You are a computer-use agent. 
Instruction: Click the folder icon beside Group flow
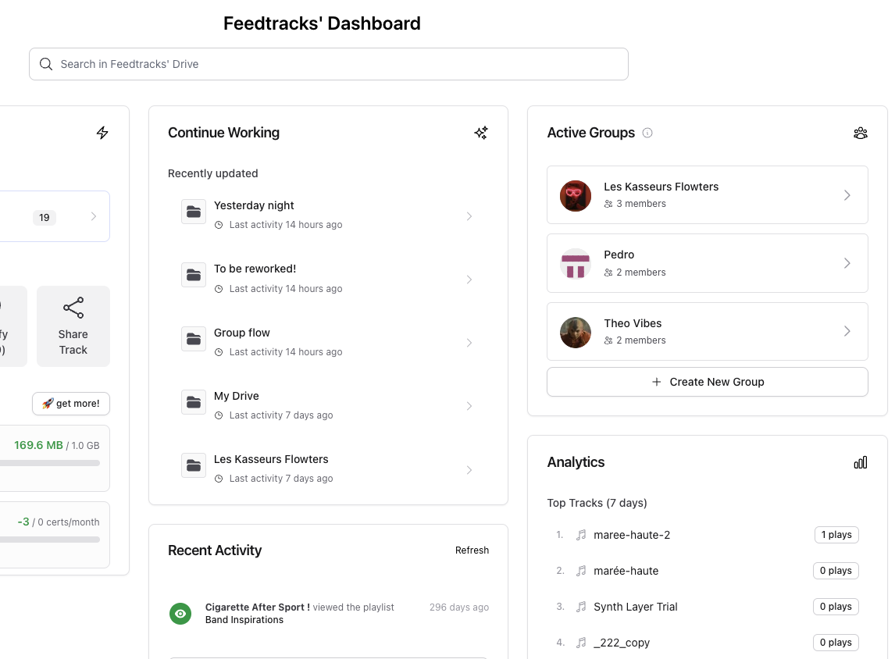(x=194, y=338)
